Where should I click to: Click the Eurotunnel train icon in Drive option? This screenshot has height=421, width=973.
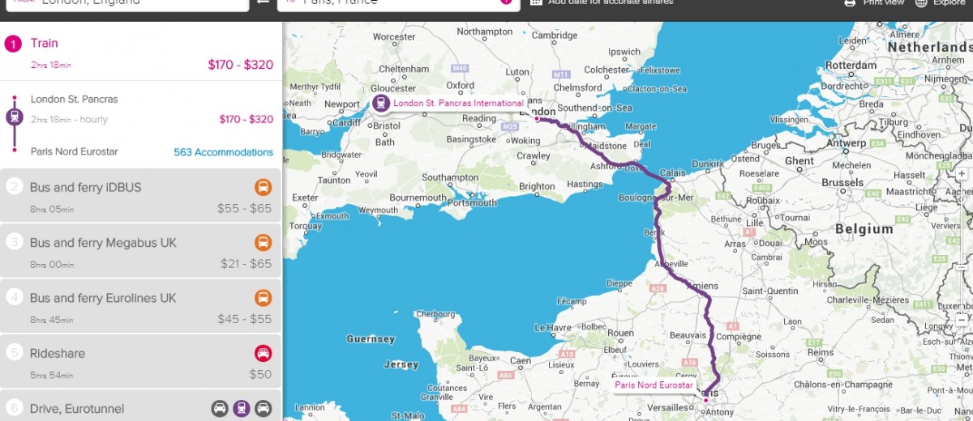coord(242,409)
